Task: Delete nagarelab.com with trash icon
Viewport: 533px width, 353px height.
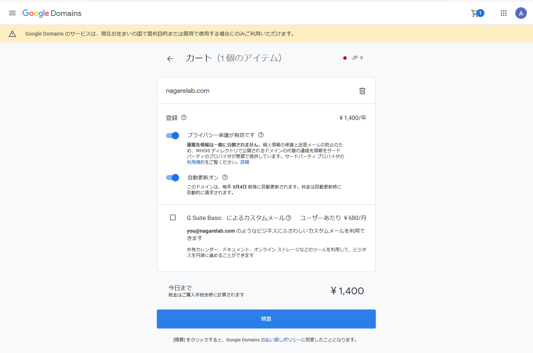Action: point(362,91)
